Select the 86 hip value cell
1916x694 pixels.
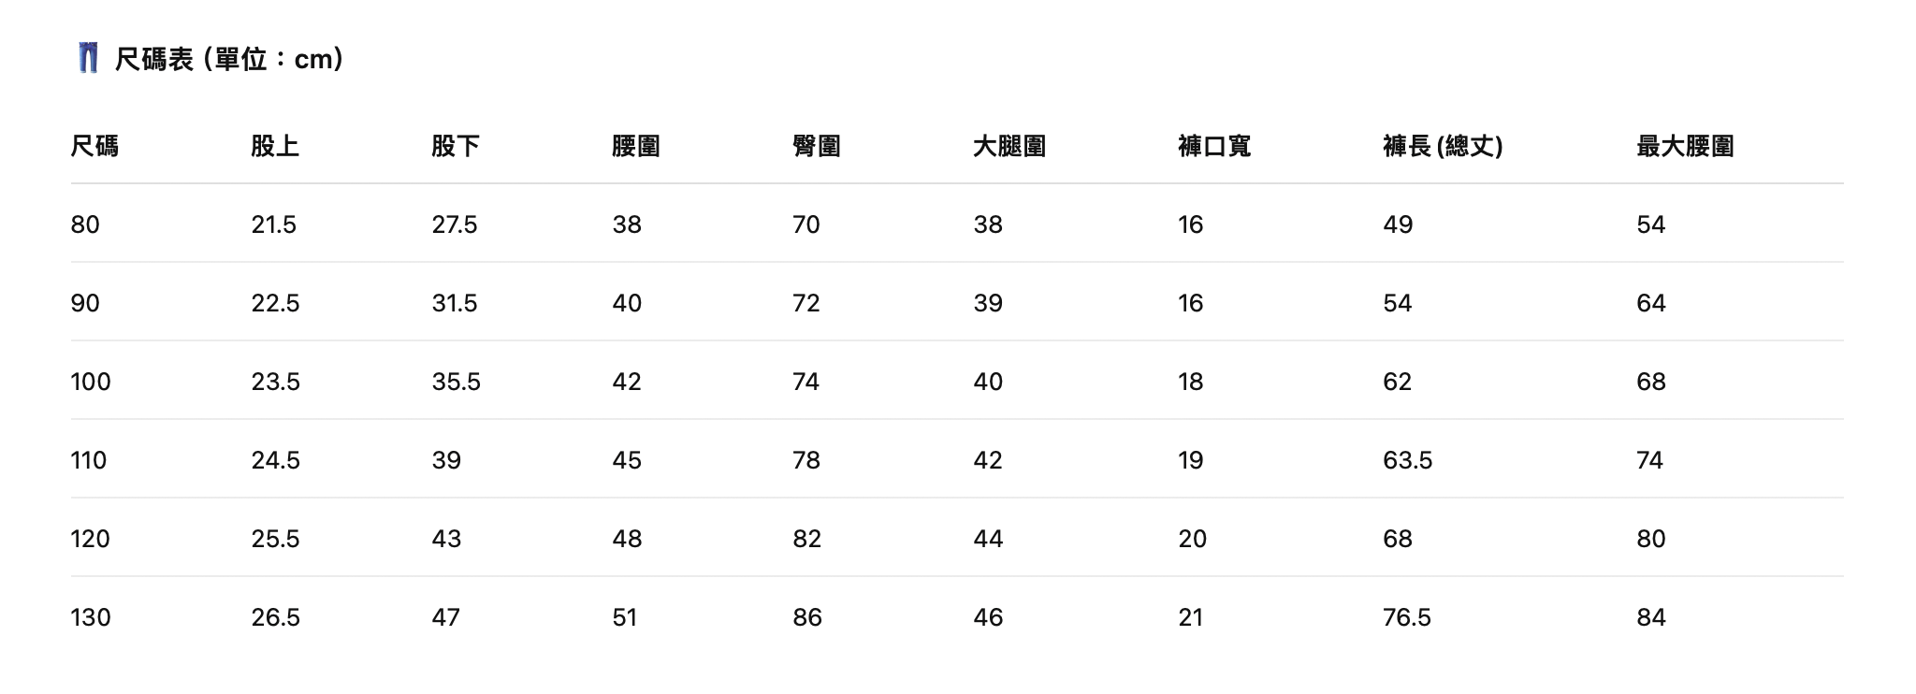pyautogui.click(x=807, y=617)
